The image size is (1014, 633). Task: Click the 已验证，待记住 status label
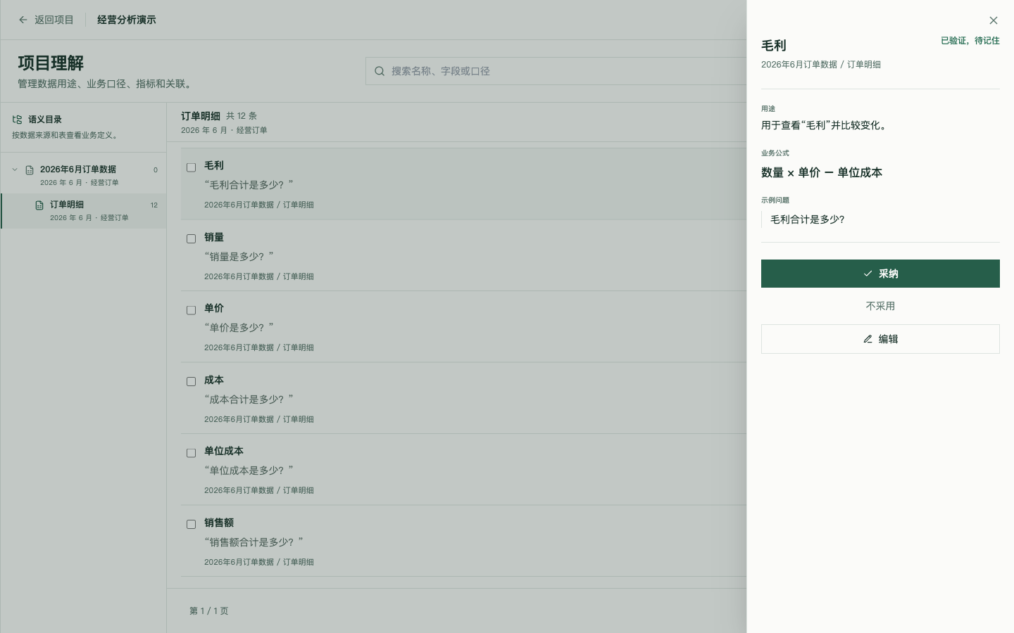[970, 41]
